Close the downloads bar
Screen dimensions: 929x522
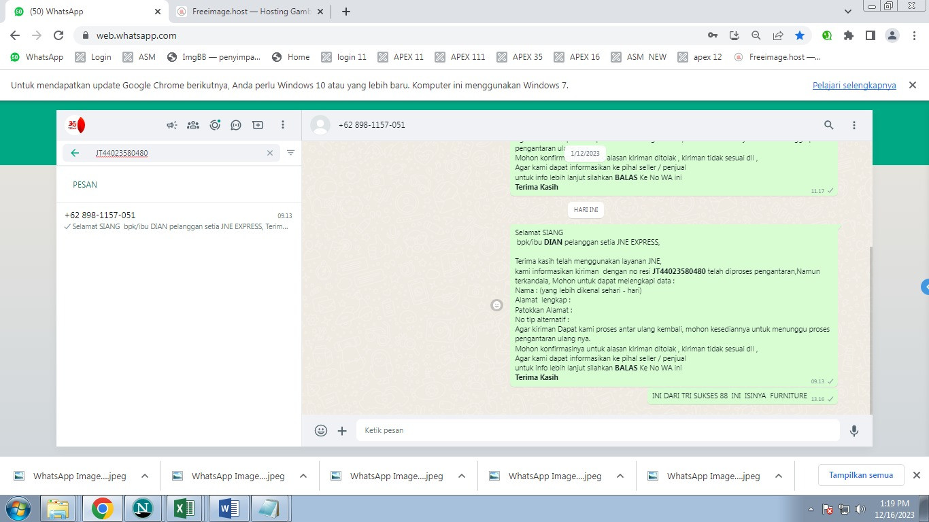coord(916,475)
